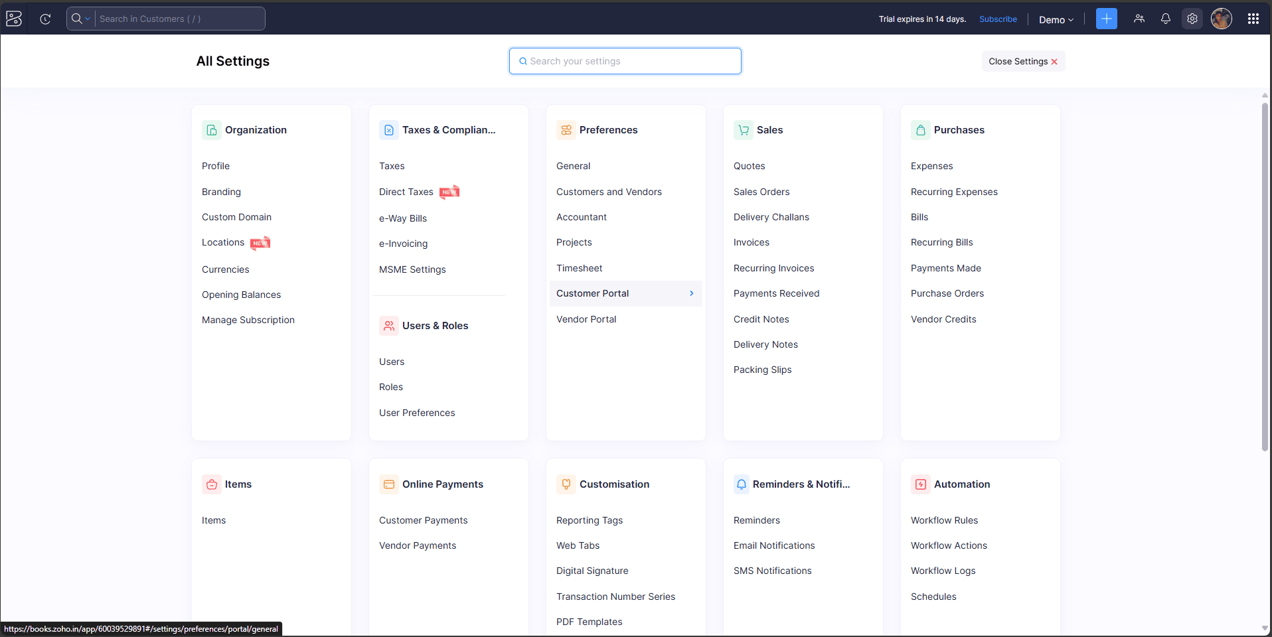Open Vendor Portal preferences

(586, 319)
